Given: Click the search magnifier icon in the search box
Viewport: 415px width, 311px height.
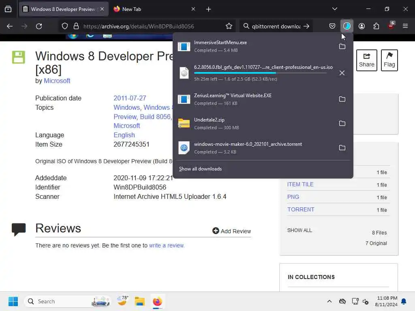Looking at the screenshot, I should tap(246, 26).
